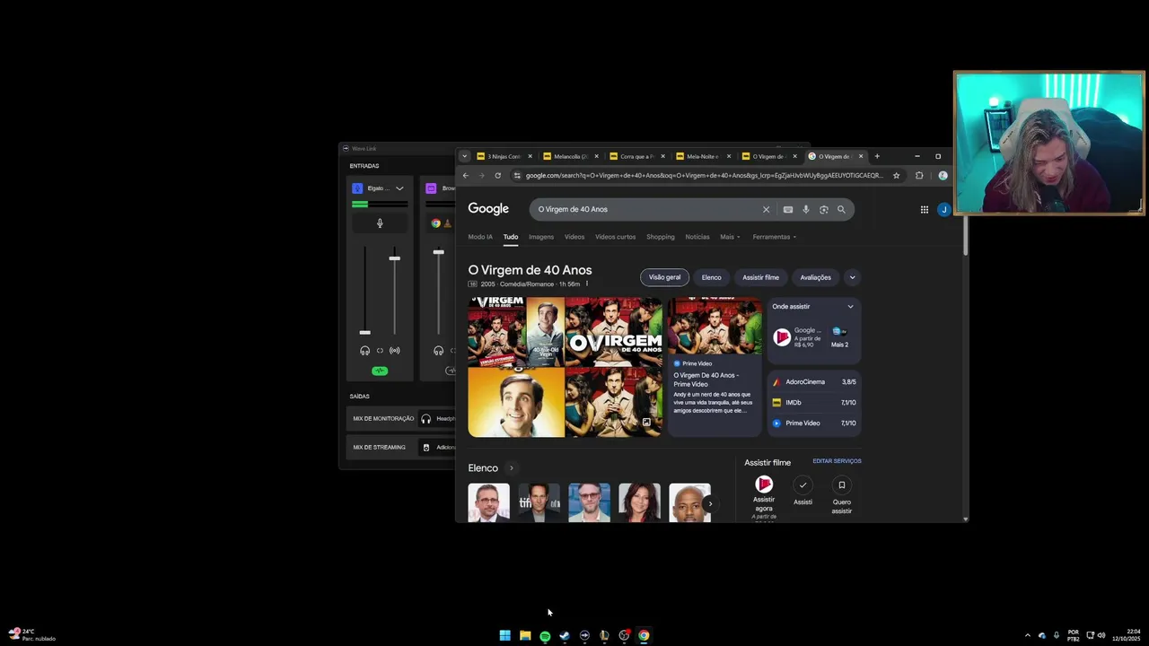Open Google virtual keyboard icon
This screenshot has height=646, width=1149.
(x=788, y=209)
